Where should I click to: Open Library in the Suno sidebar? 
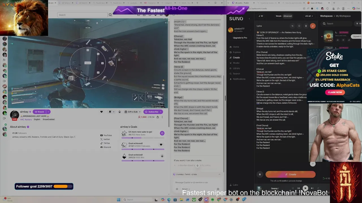(x=235, y=68)
